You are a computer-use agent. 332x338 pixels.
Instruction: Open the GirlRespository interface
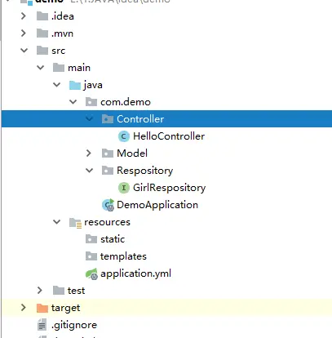pyautogui.click(x=170, y=188)
